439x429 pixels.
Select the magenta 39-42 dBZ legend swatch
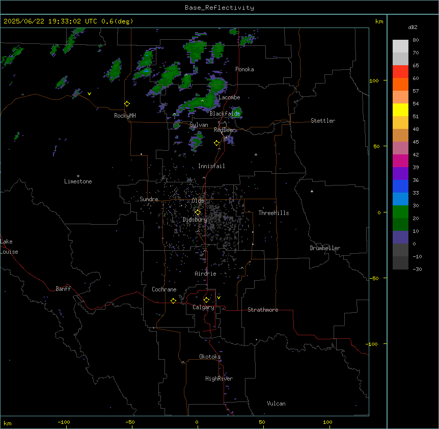(400, 160)
